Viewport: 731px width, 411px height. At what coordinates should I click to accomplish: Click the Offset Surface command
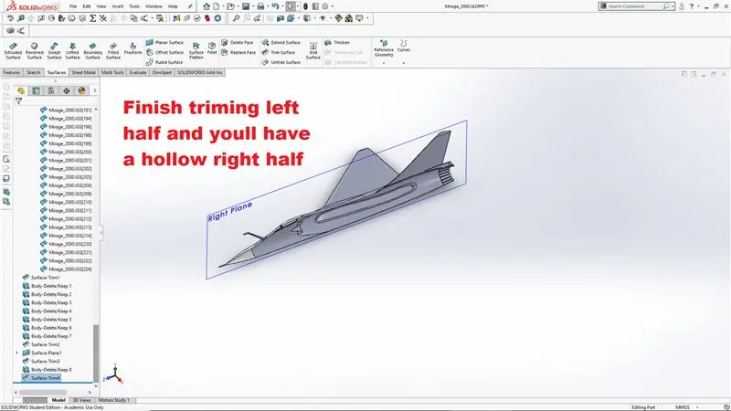[x=165, y=52]
